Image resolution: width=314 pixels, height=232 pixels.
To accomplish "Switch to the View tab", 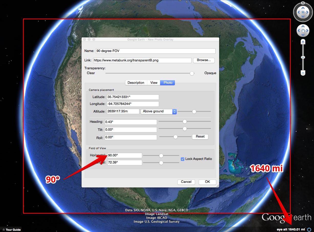I will tap(154, 83).
